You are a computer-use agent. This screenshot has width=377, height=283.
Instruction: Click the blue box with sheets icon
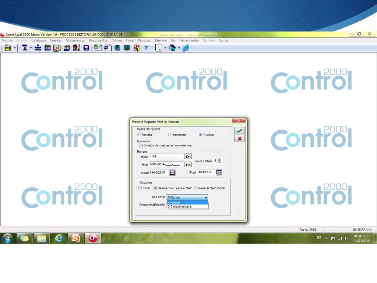tap(67, 48)
